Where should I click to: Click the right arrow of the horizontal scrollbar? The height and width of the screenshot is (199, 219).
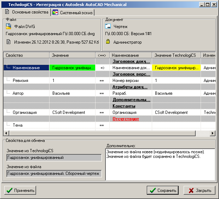[213, 133]
